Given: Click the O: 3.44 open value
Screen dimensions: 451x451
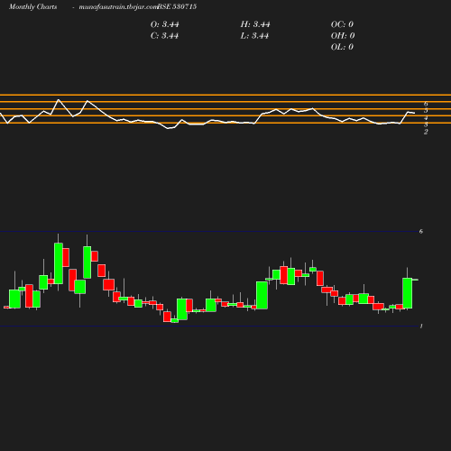Looking at the screenshot, I should [x=165, y=24].
